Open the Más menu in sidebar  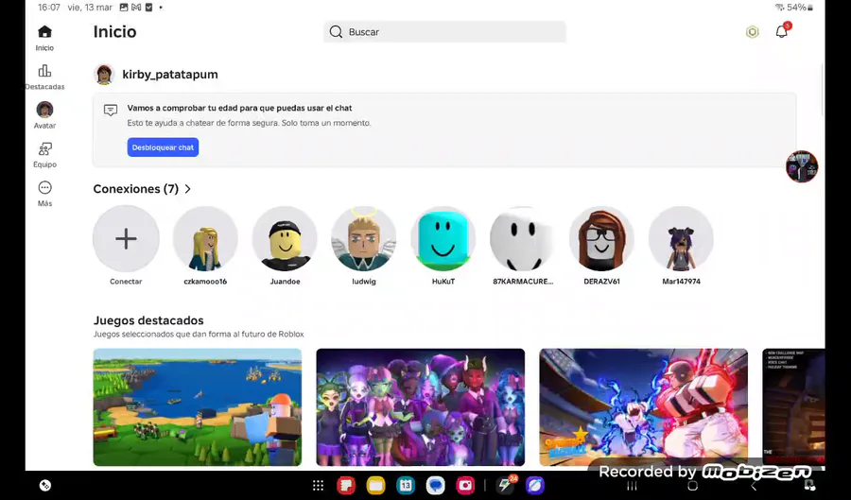[x=44, y=194]
